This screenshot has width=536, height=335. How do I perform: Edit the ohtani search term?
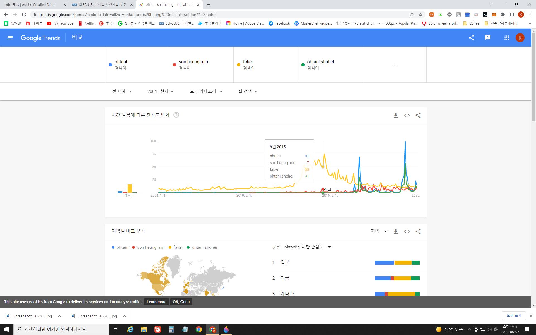coord(137,65)
